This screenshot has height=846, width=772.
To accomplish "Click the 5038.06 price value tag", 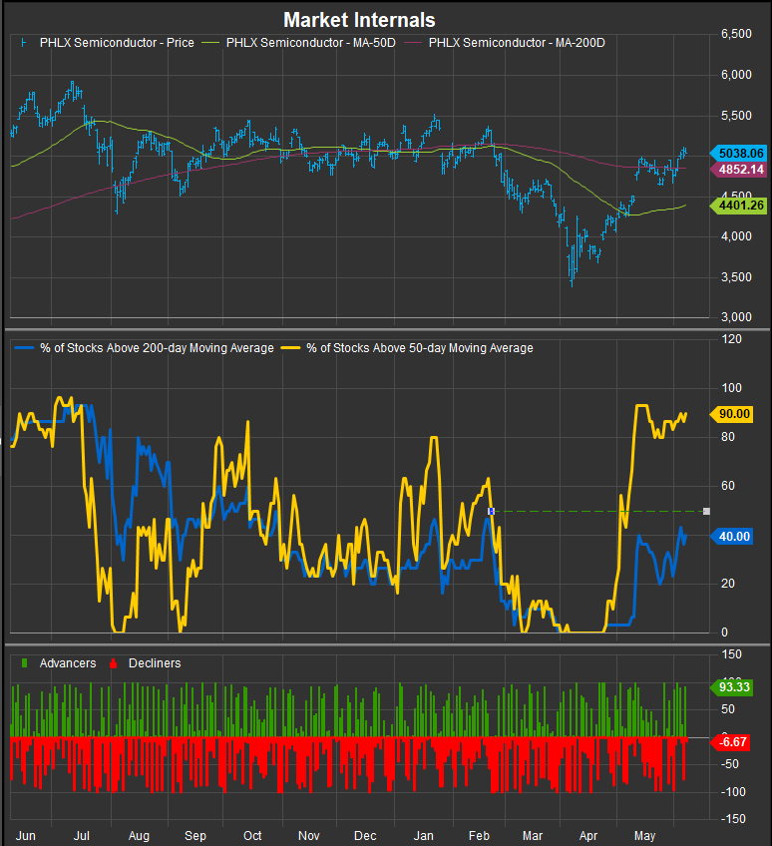I will (x=737, y=154).
